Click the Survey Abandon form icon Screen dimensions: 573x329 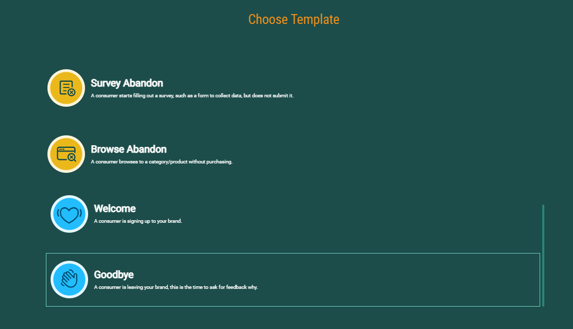pyautogui.click(x=66, y=88)
